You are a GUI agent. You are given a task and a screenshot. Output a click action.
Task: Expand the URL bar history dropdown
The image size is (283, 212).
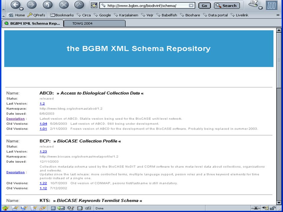pyautogui.click(x=191, y=6)
